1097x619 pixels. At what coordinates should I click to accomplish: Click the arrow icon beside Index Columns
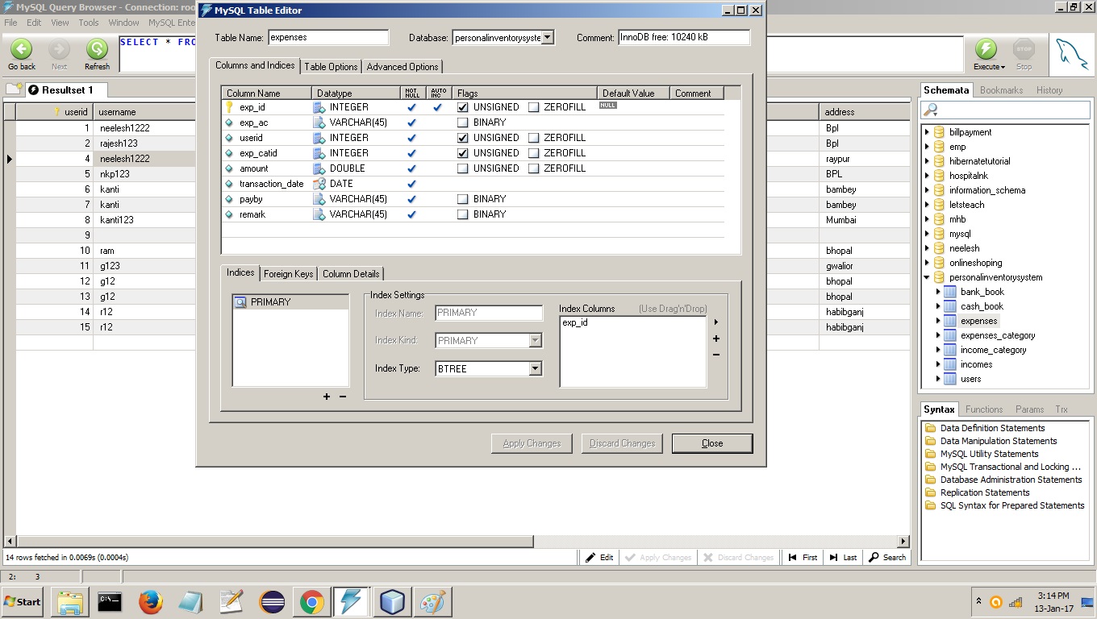point(716,322)
